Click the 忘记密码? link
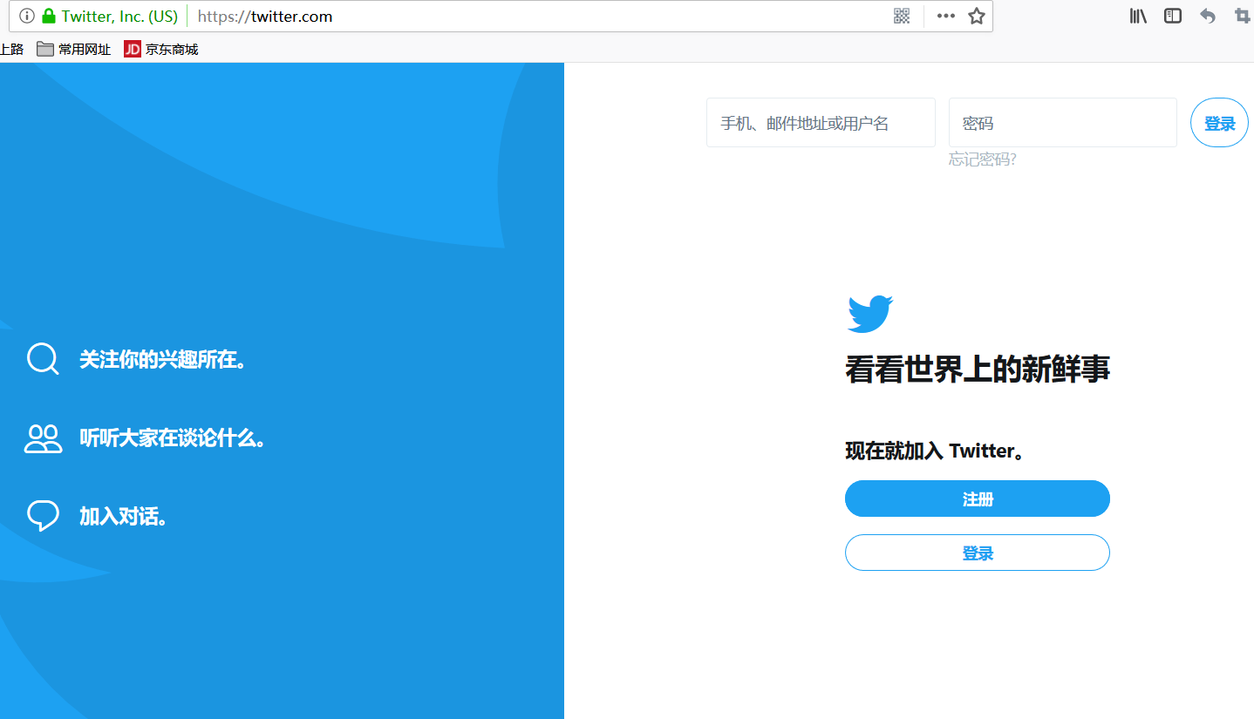This screenshot has width=1254, height=719. pyautogui.click(x=982, y=159)
